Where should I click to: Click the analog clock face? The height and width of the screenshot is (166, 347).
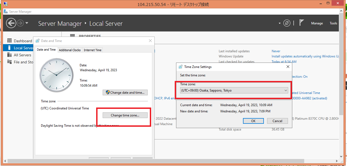pos(57,75)
